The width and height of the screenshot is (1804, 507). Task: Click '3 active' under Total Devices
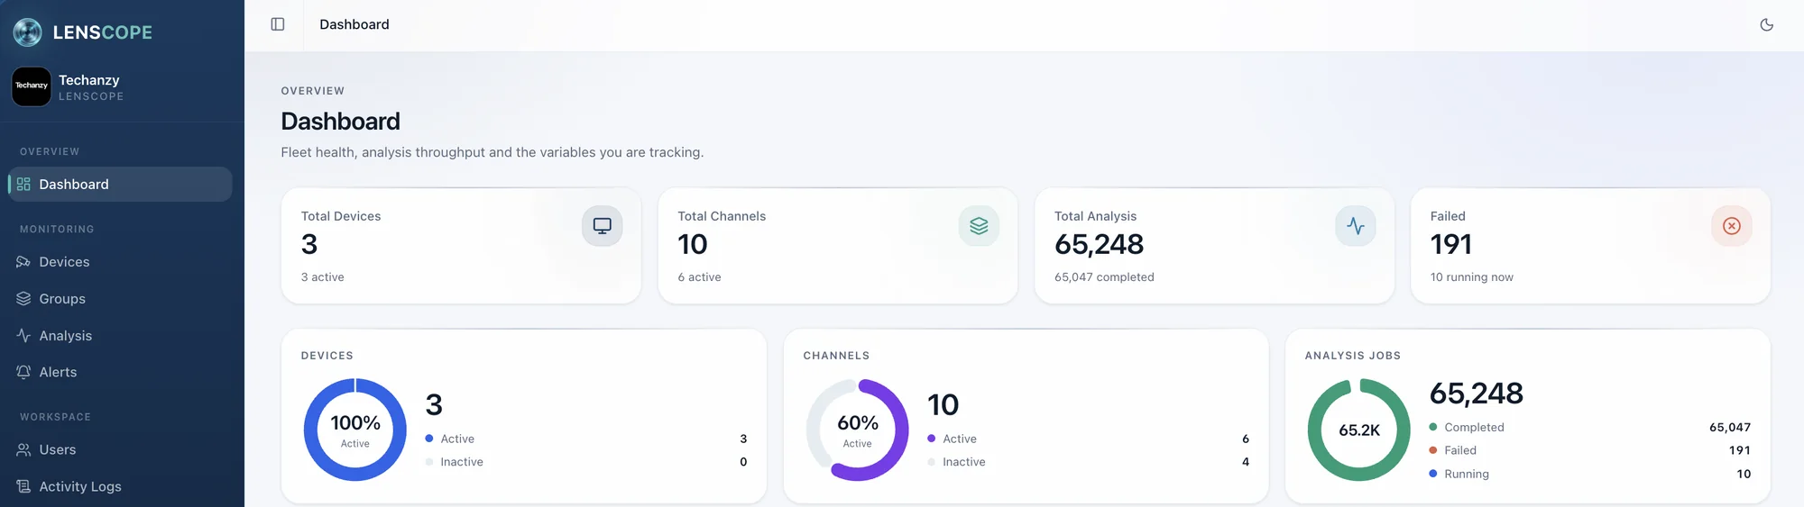coord(323,277)
